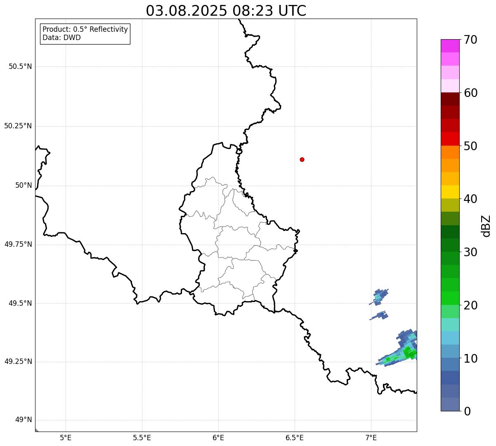This screenshot has width=496, height=446.
Task: Click the dark maroon colorbar segment below 60
Action: 450,99
